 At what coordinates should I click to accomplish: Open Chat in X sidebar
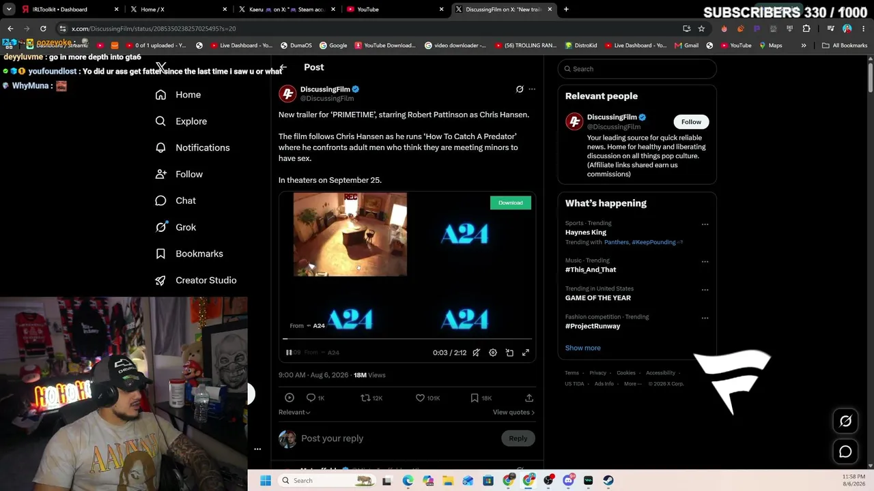click(x=175, y=201)
